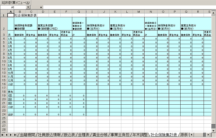
Task: Open the 金種表 sheet tab
Action: (85, 135)
